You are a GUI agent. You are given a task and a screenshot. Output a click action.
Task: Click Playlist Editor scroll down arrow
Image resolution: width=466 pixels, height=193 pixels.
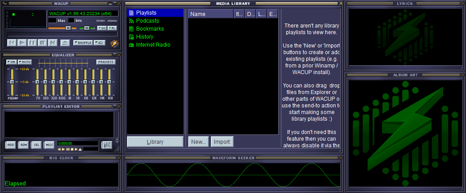pyautogui.click(x=117, y=142)
